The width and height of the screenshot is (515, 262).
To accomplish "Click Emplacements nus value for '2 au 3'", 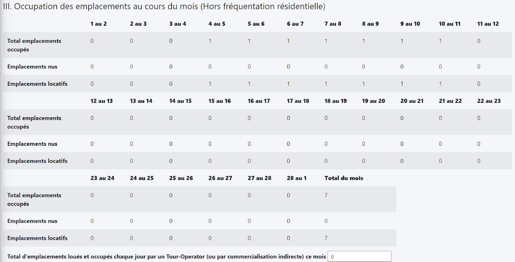I will point(131,67).
